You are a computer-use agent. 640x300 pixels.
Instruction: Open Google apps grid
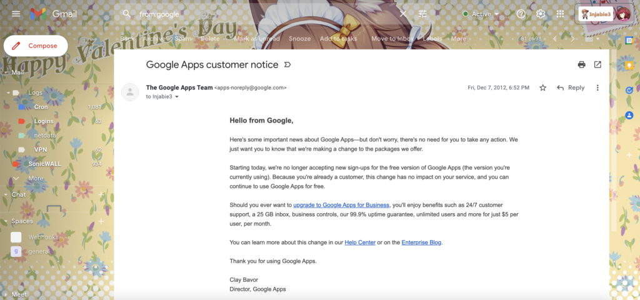pos(561,14)
